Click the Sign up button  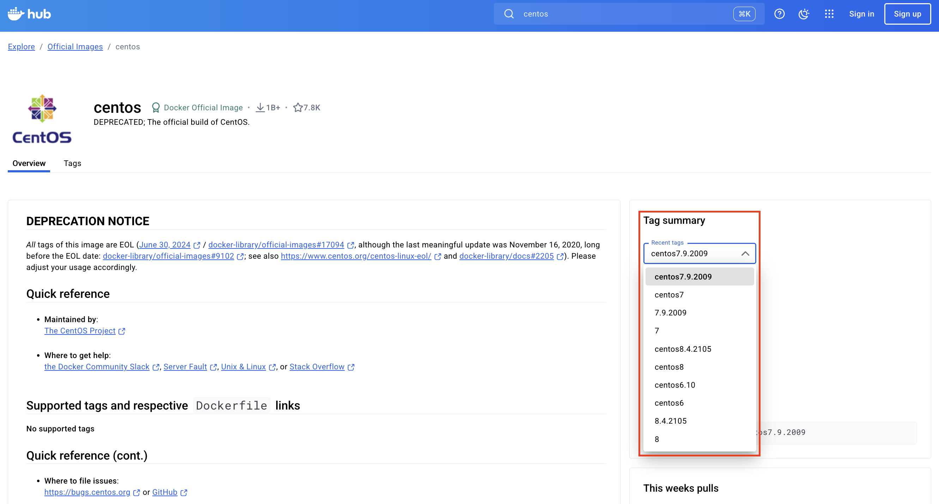(x=907, y=14)
